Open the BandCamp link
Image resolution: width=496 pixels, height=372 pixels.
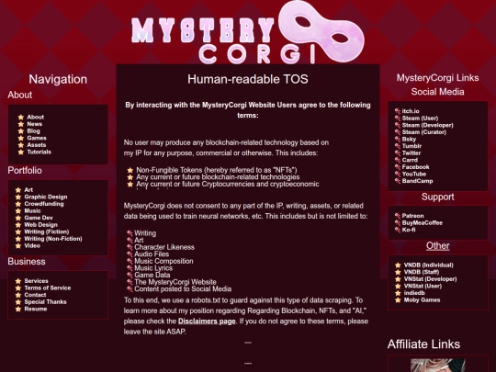coord(417,181)
